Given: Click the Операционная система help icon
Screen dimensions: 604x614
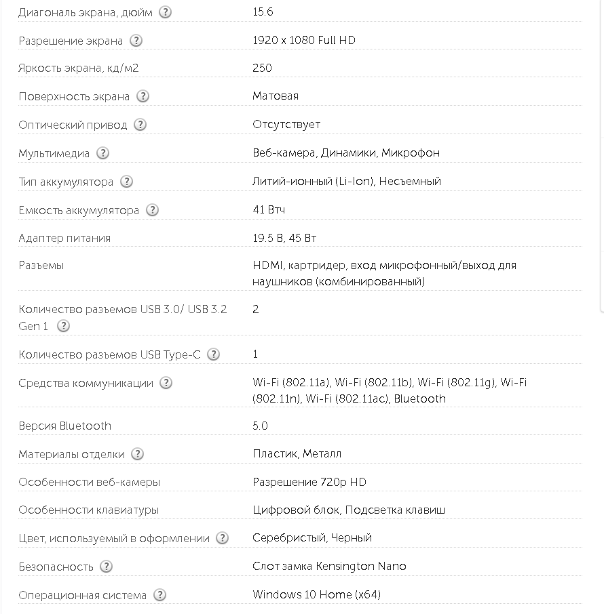Looking at the screenshot, I should (x=159, y=595).
